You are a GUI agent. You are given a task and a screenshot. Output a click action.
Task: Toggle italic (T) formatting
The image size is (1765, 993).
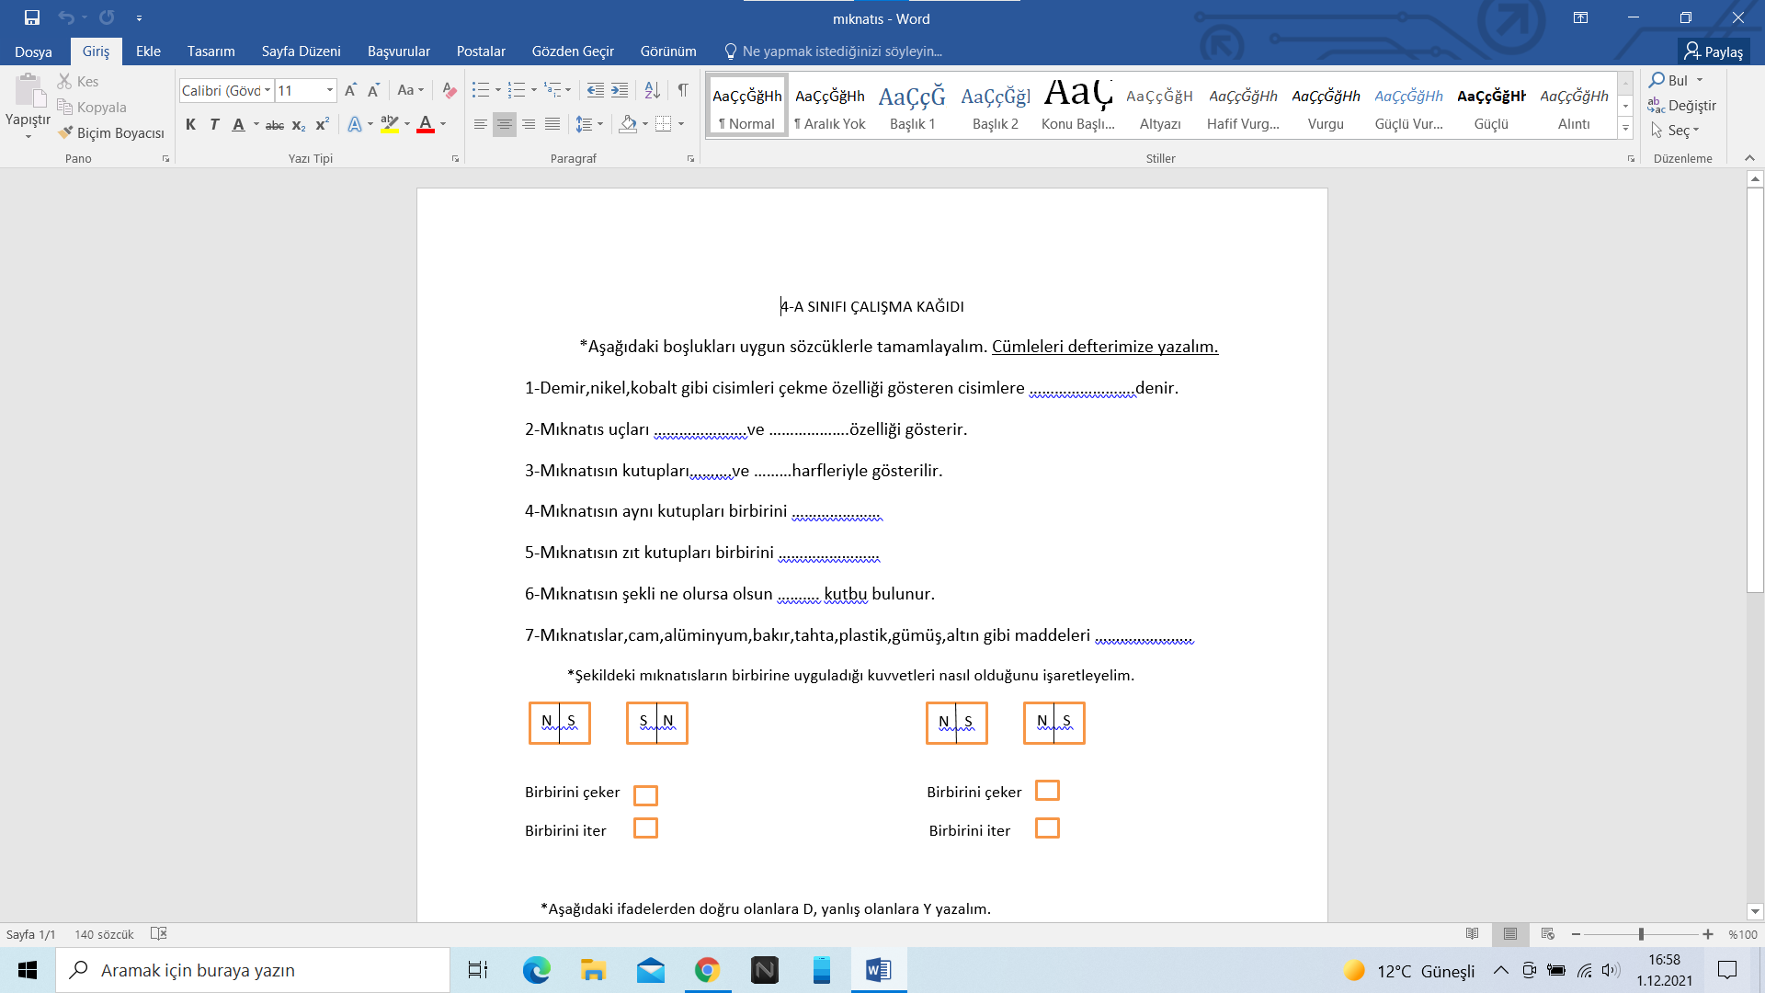(214, 125)
